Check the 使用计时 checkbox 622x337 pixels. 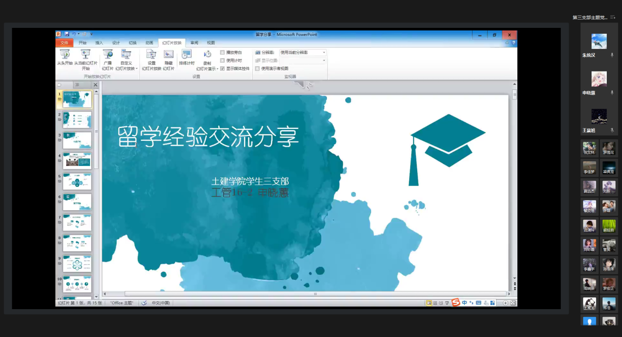[222, 61]
